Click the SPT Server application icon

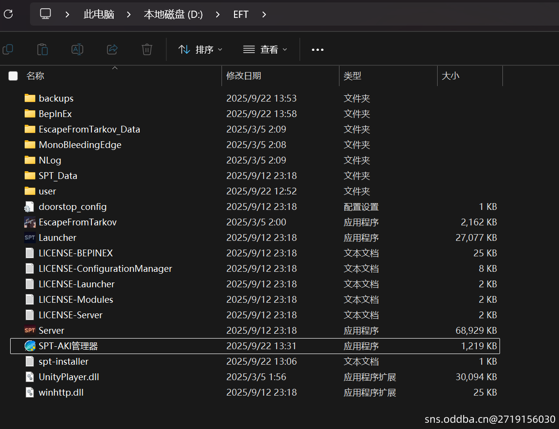click(x=30, y=330)
